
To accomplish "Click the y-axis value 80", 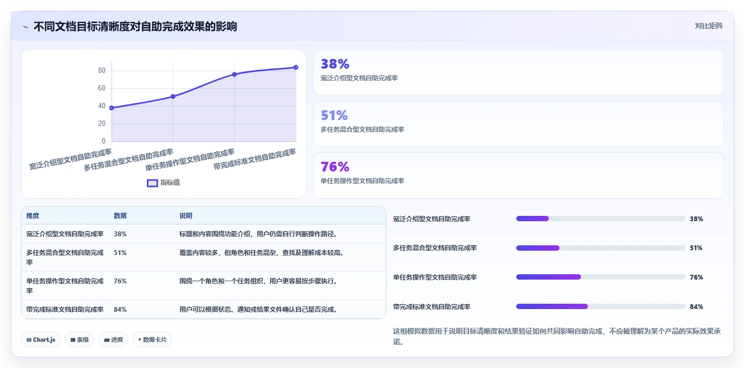I will (x=101, y=71).
